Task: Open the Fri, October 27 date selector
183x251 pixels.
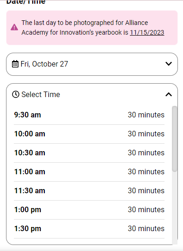Action: coord(92,64)
